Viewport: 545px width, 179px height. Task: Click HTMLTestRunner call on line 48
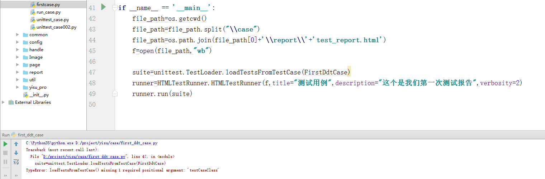(209, 83)
